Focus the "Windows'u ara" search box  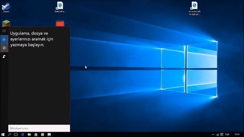point(39,128)
